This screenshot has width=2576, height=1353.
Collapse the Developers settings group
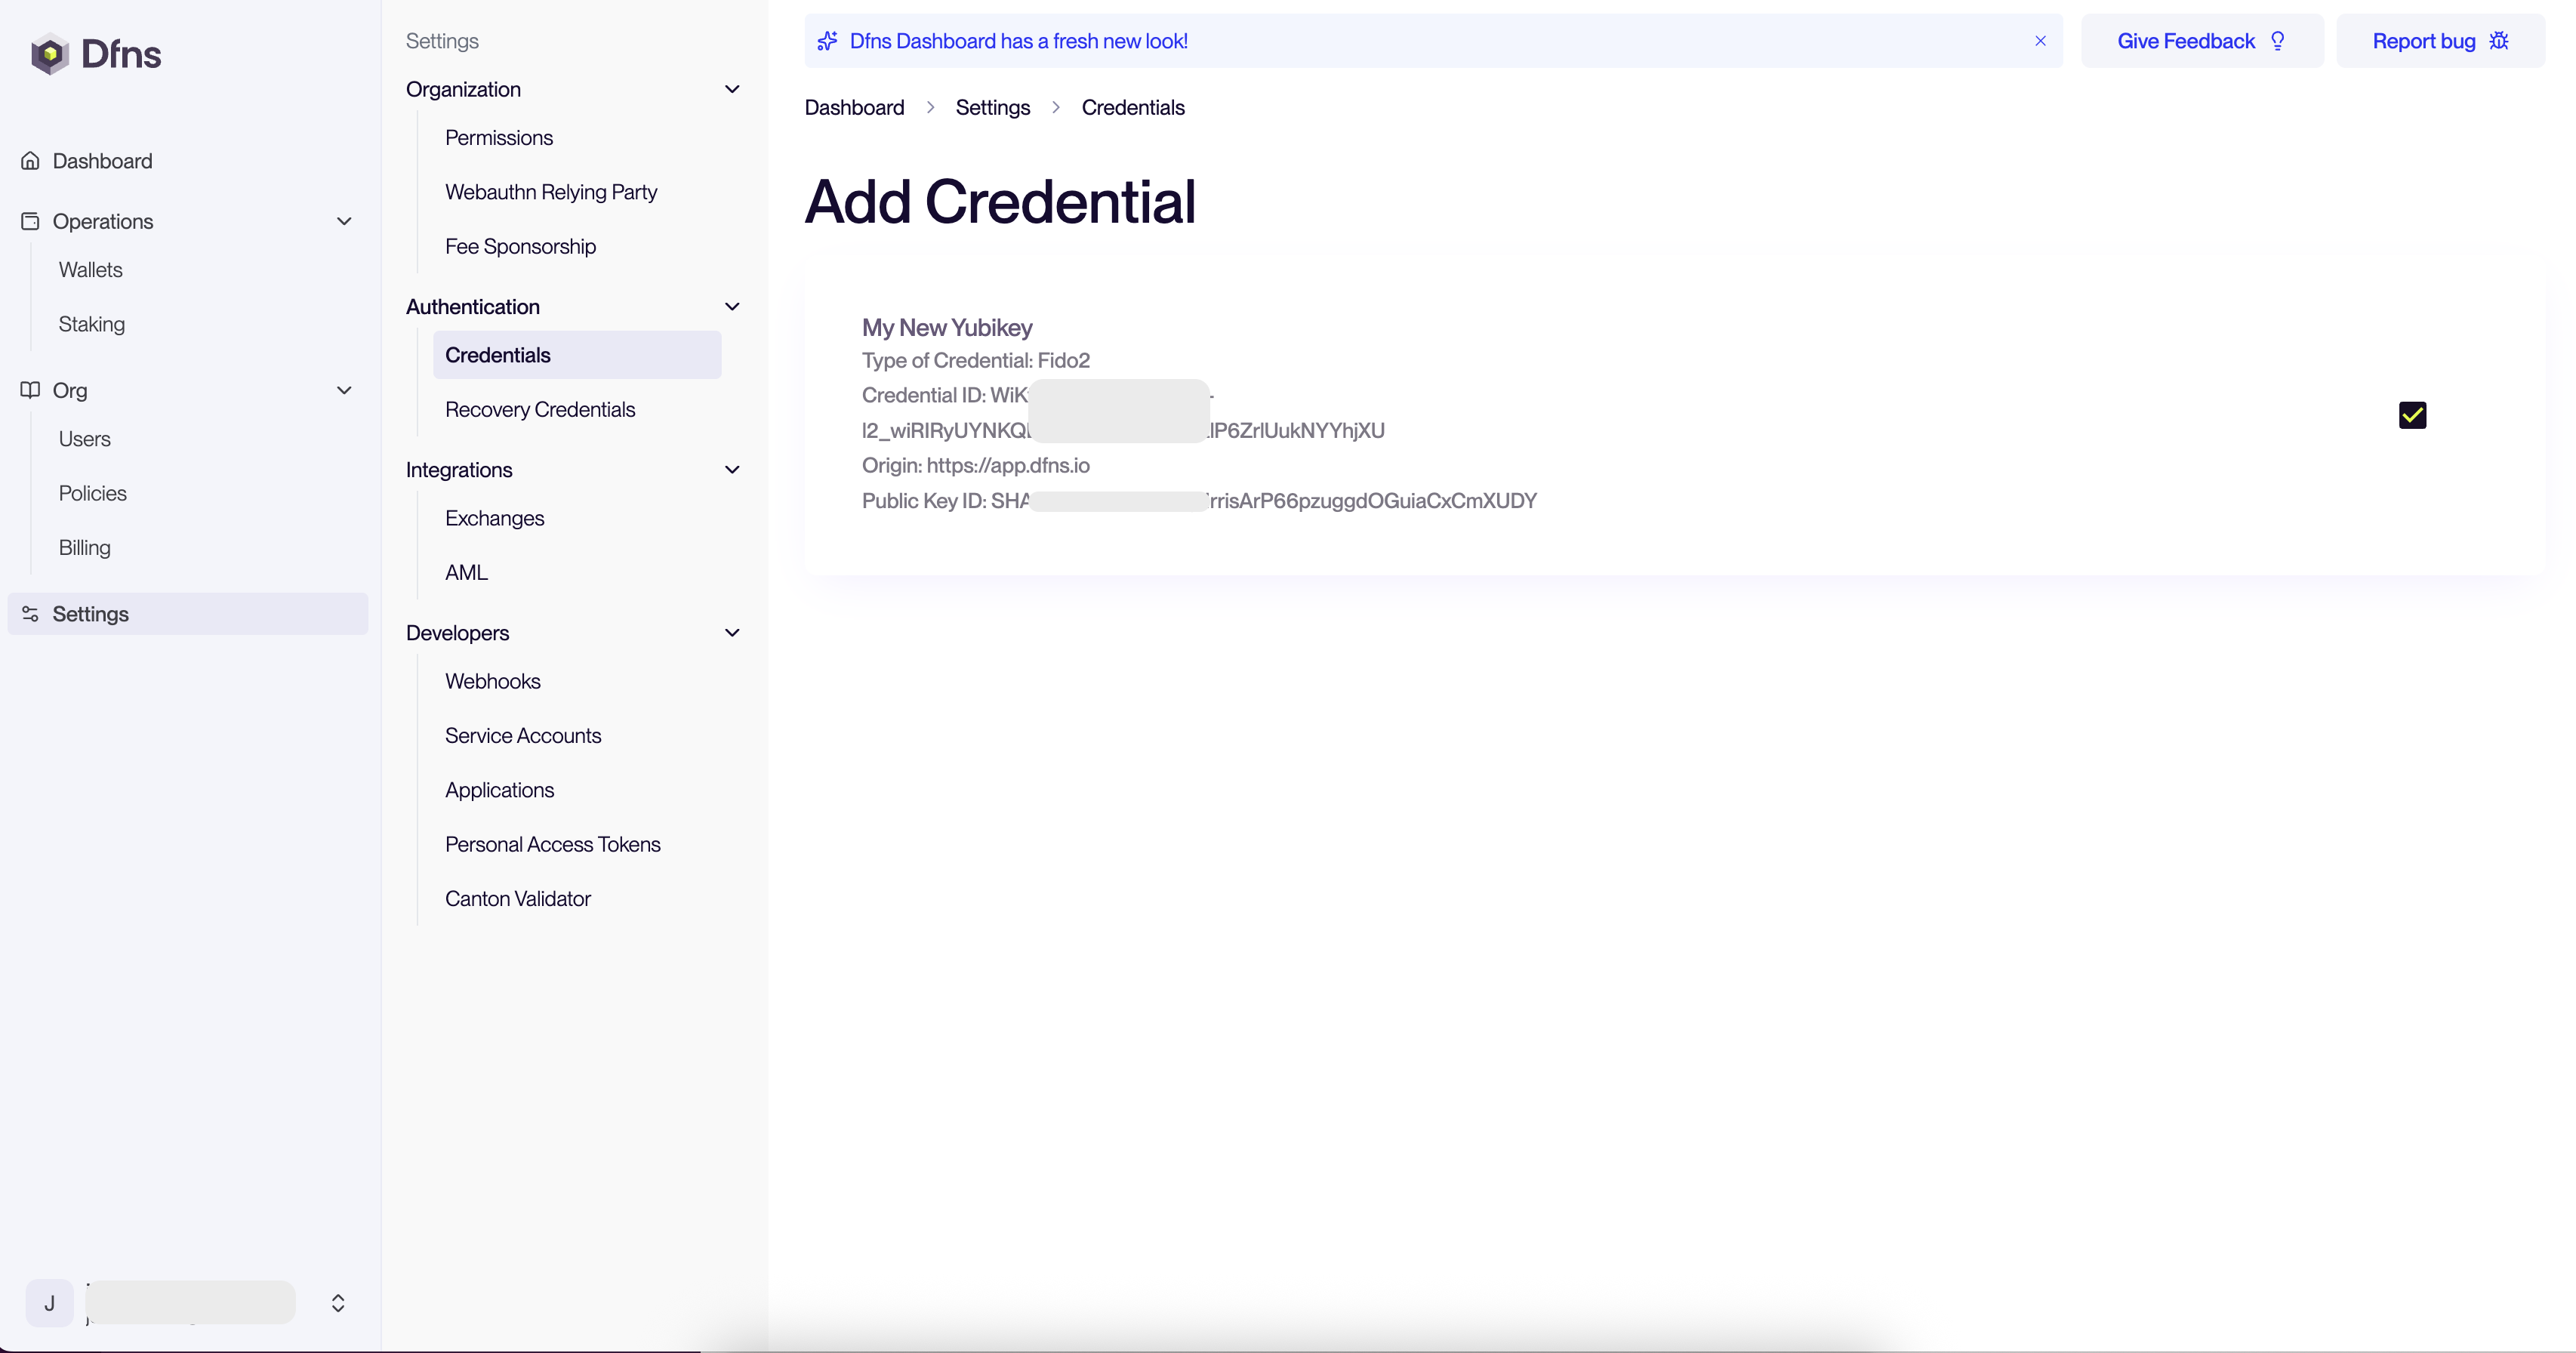[732, 633]
